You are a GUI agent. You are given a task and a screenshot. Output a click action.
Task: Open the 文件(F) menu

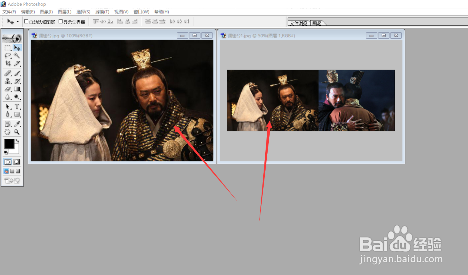(9, 12)
